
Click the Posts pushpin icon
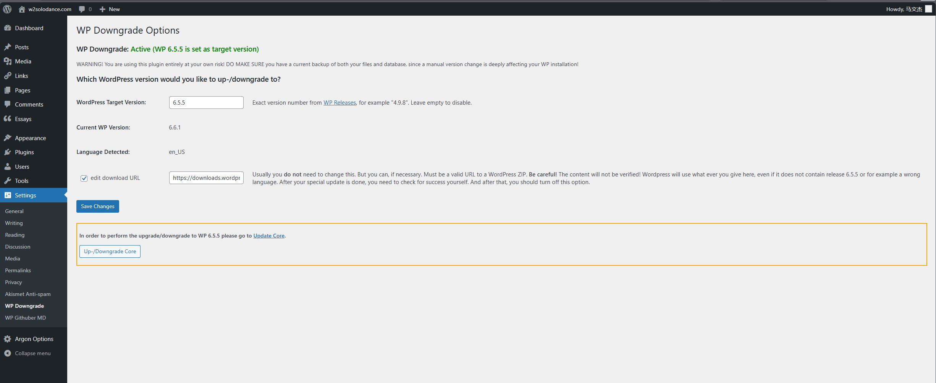pyautogui.click(x=8, y=47)
